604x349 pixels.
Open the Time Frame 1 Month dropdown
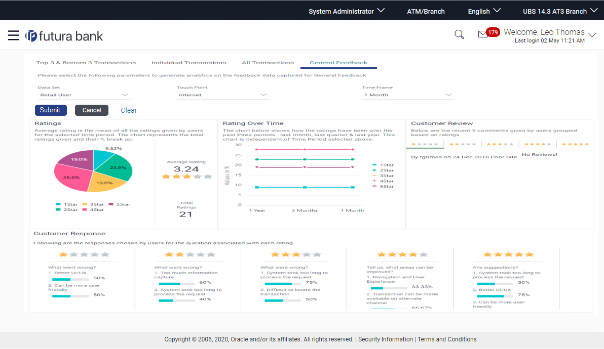click(x=407, y=95)
